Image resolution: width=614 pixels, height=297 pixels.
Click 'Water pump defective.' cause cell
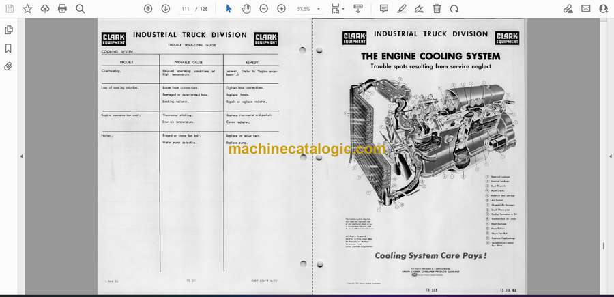tap(179, 143)
